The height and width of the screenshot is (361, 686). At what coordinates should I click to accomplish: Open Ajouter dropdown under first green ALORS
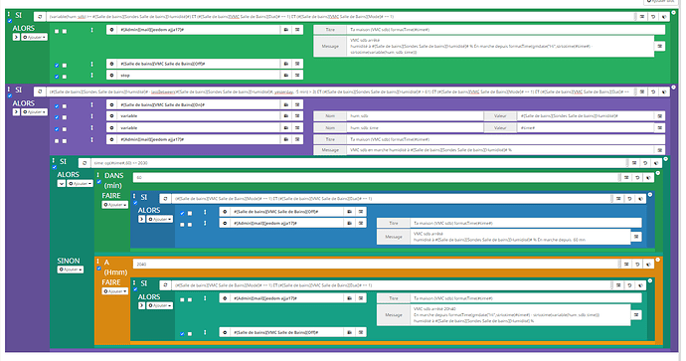(35, 37)
